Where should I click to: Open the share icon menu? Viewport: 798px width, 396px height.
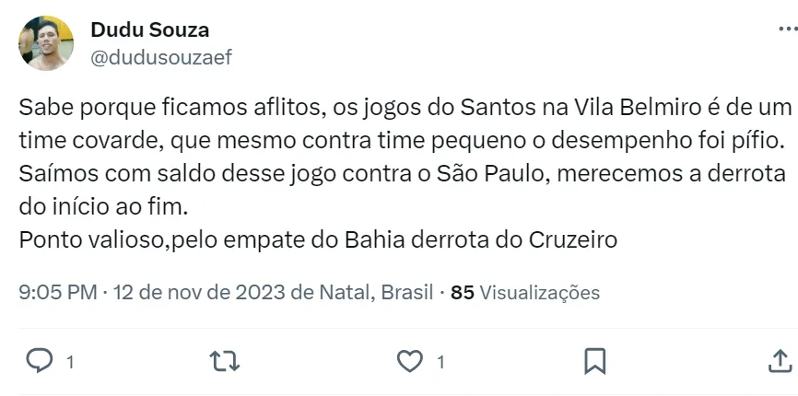(x=780, y=361)
